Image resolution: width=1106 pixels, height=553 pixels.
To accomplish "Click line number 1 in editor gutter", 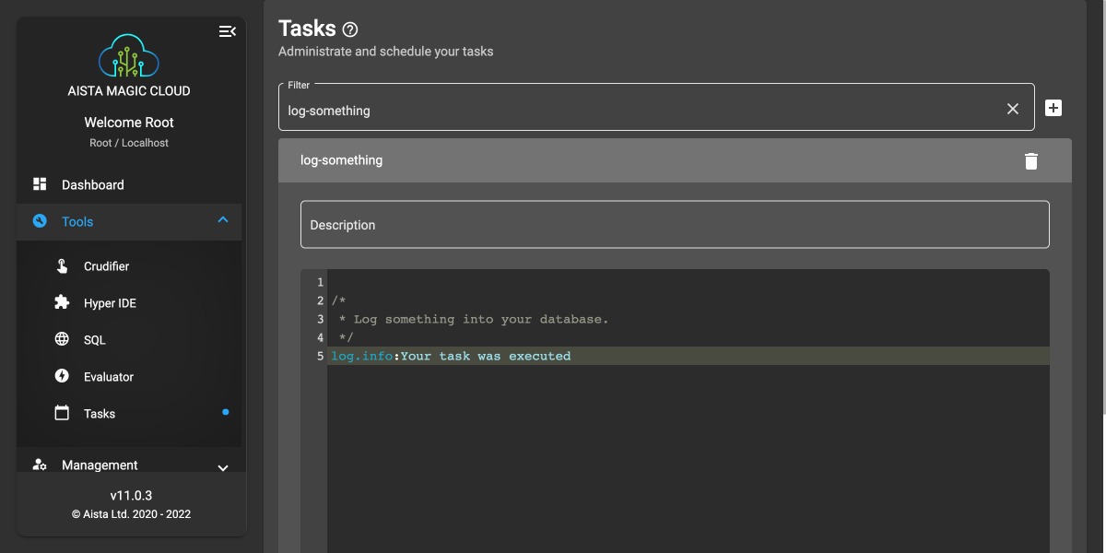I will pos(320,283).
